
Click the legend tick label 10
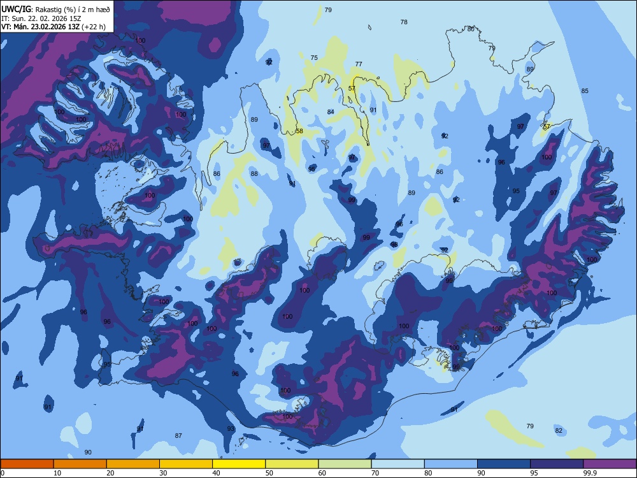pos(57,473)
